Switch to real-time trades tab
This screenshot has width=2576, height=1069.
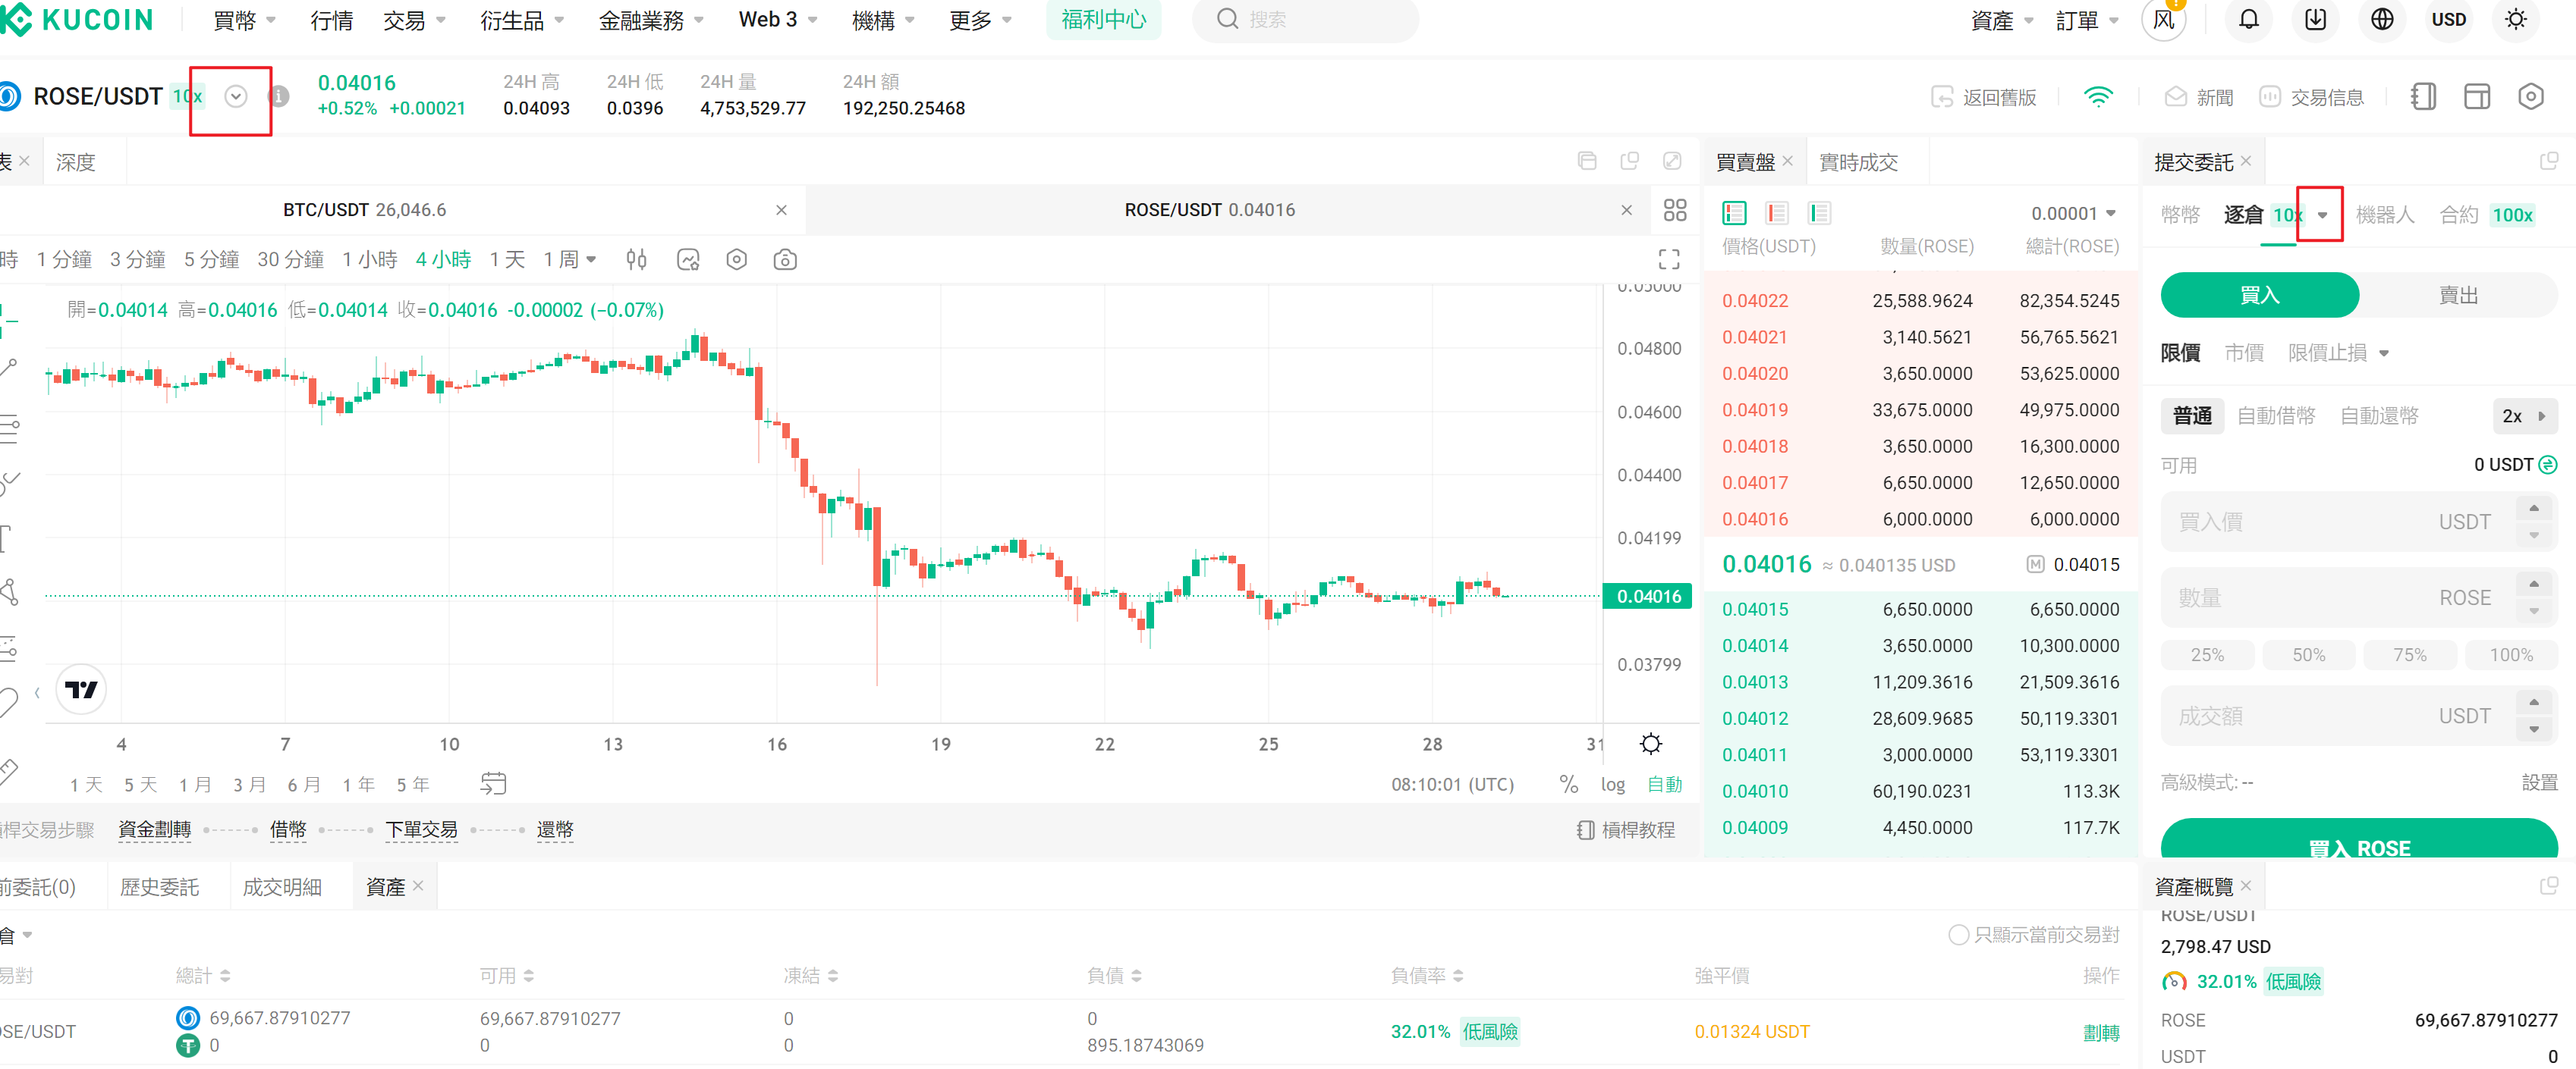click(1858, 161)
